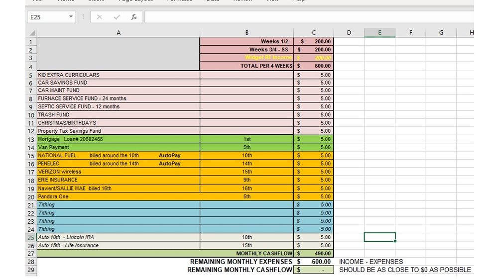Click TOTAL PER 4 WEEKS cell
Image resolution: width=498 pixels, height=280 pixels.
[247, 66]
